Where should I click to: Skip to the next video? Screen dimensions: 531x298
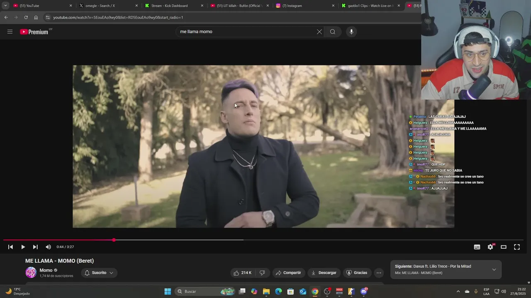35,247
